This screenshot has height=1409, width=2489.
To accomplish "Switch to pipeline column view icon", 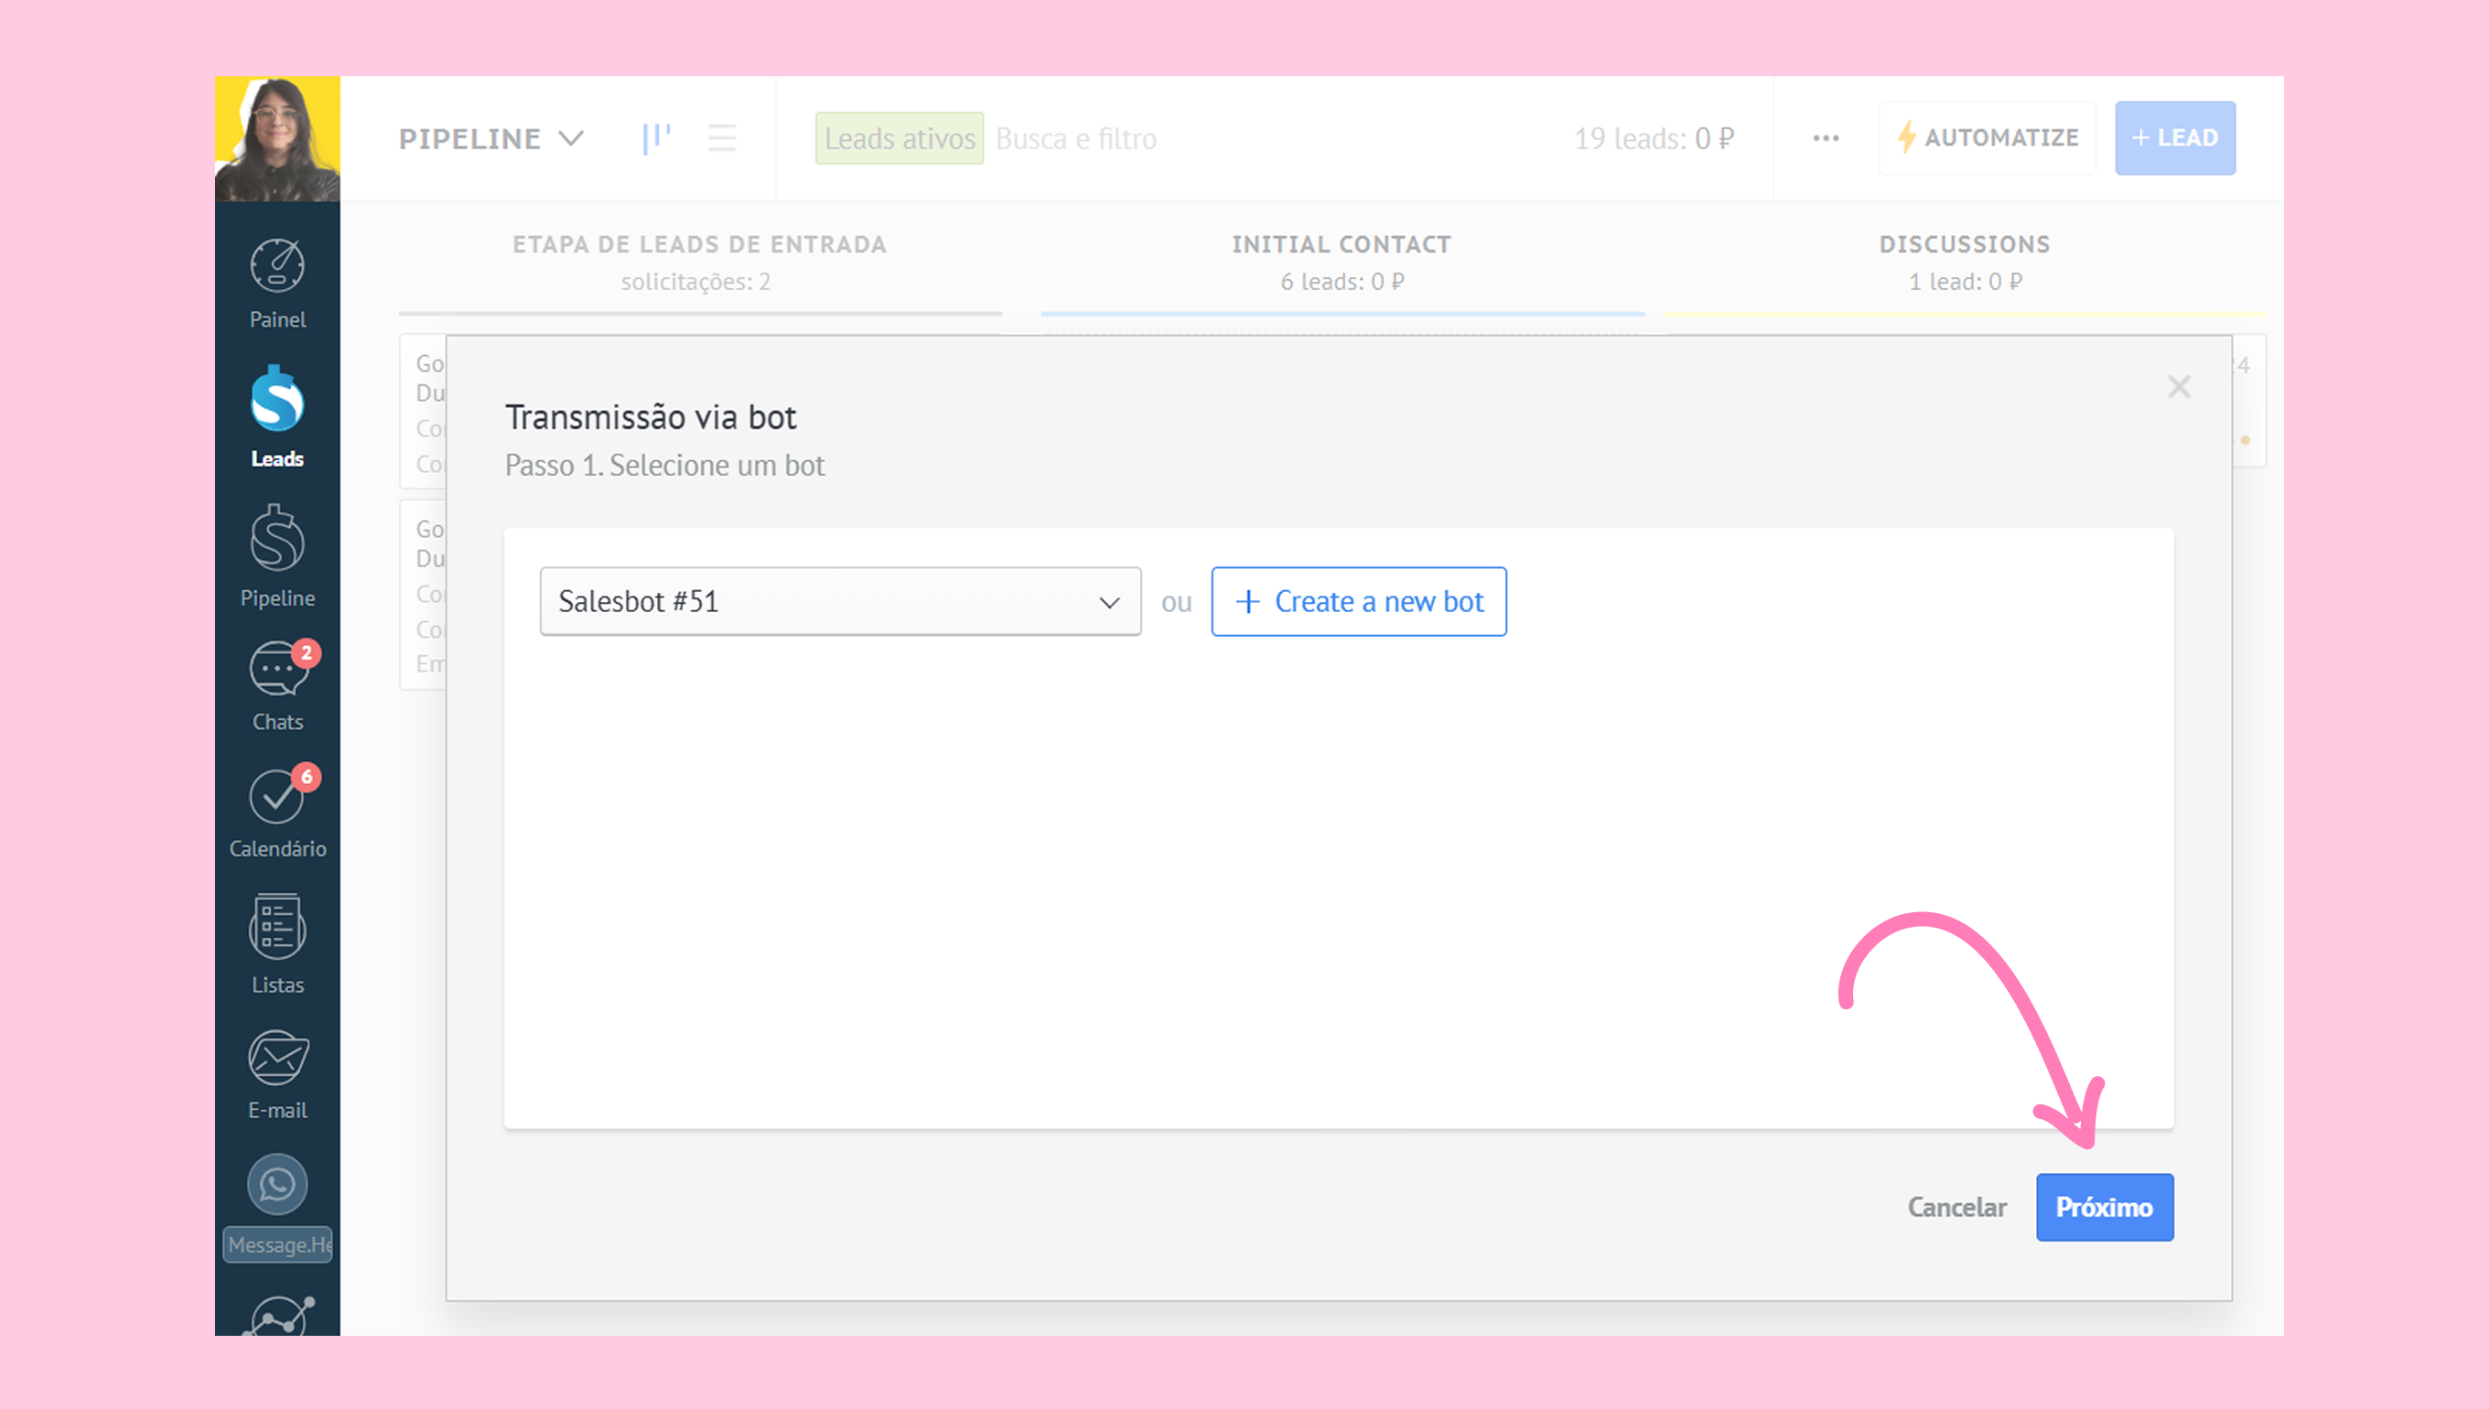I will [x=656, y=138].
